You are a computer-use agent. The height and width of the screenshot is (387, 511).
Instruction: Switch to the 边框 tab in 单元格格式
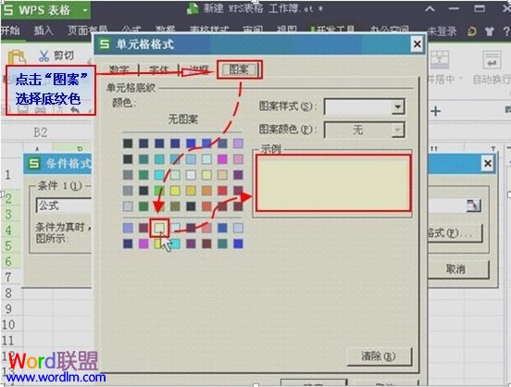point(199,69)
